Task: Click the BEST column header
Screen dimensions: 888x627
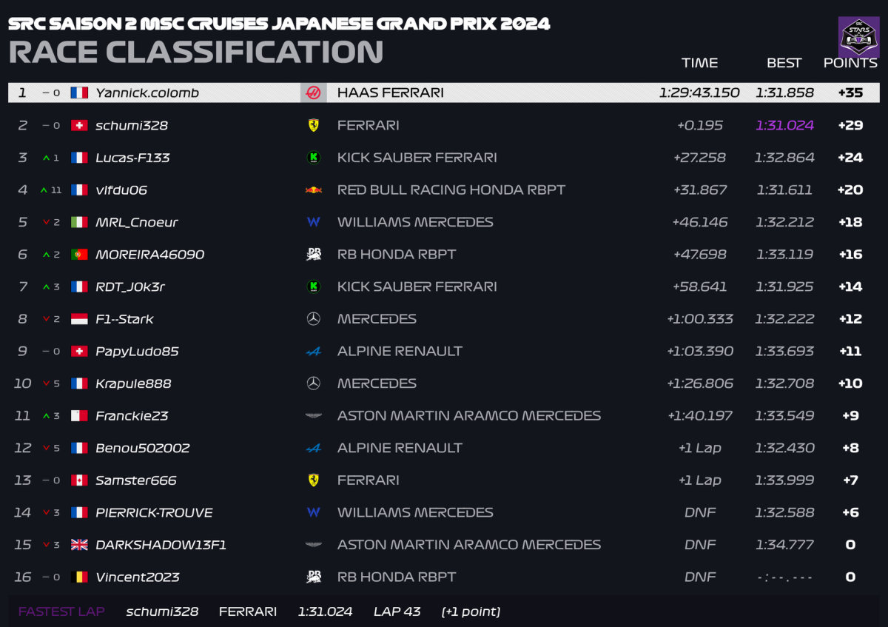Action: [x=784, y=63]
